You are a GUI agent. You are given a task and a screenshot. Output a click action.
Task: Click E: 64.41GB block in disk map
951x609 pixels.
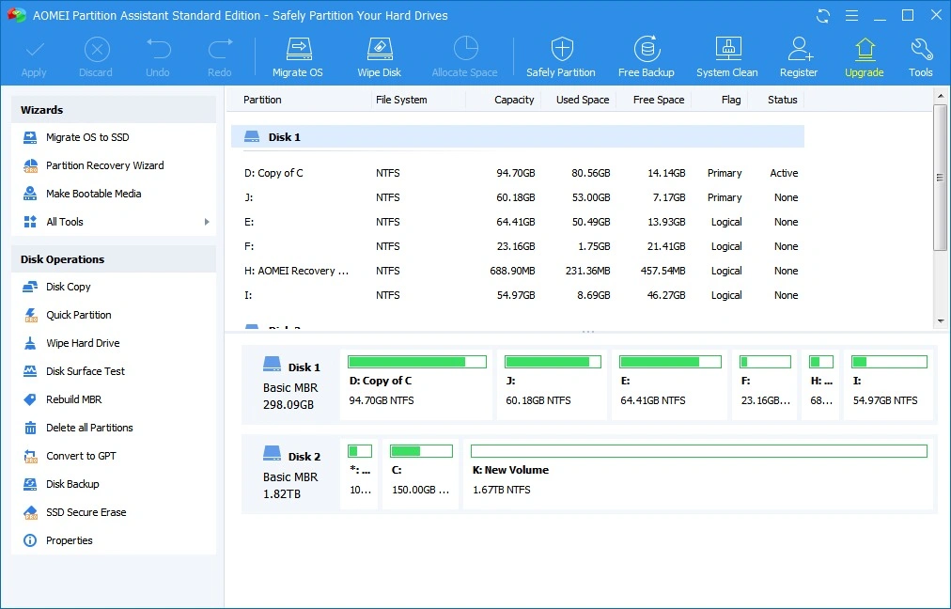tap(670, 384)
